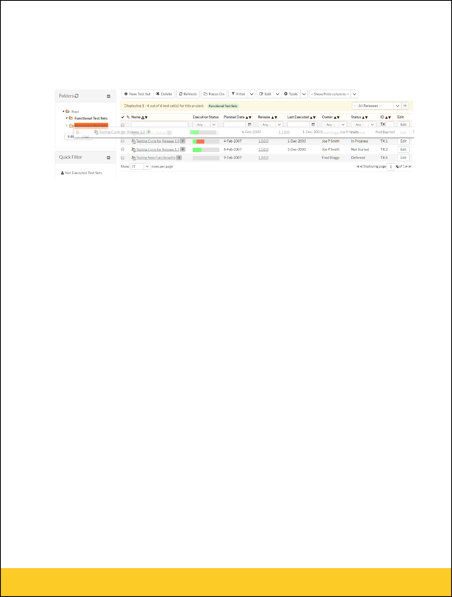The height and width of the screenshot is (597, 452).
Task: Click test set icon for Release 1.0
Action: click(x=133, y=141)
